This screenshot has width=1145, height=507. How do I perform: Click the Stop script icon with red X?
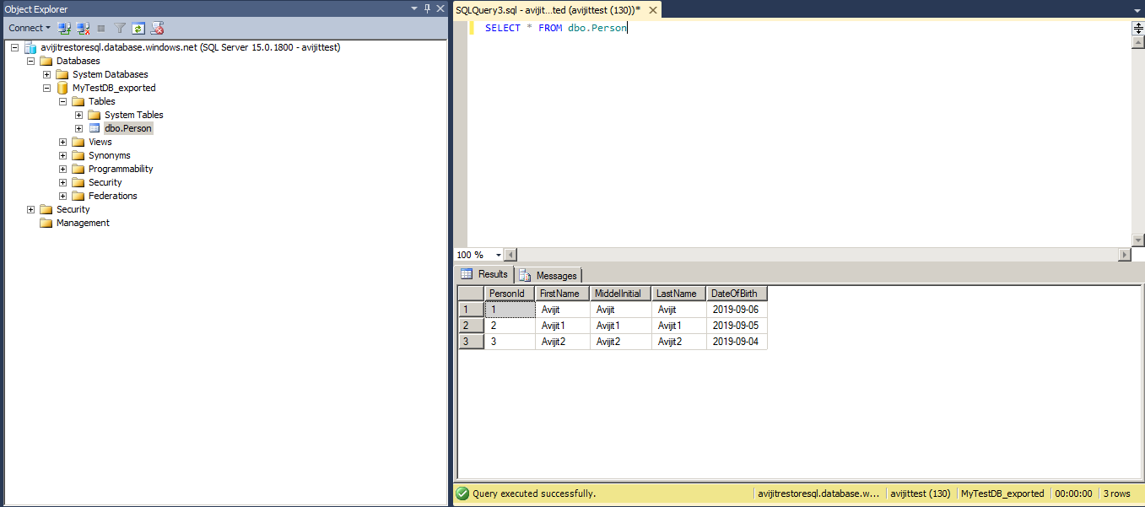pos(157,28)
